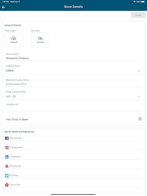Image resolution: width=147 pixels, height=196 pixels.
Task: Click the Fav Icon cloud upload icon
Action: (40, 38)
